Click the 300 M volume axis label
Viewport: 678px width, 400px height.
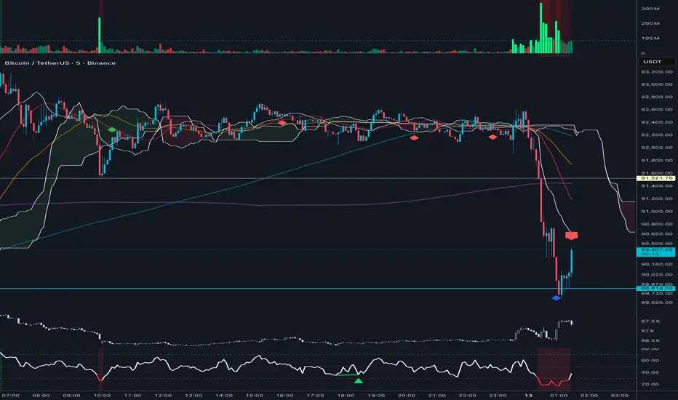pyautogui.click(x=650, y=9)
